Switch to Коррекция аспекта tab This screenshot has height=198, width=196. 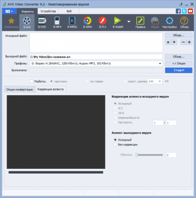(51, 89)
